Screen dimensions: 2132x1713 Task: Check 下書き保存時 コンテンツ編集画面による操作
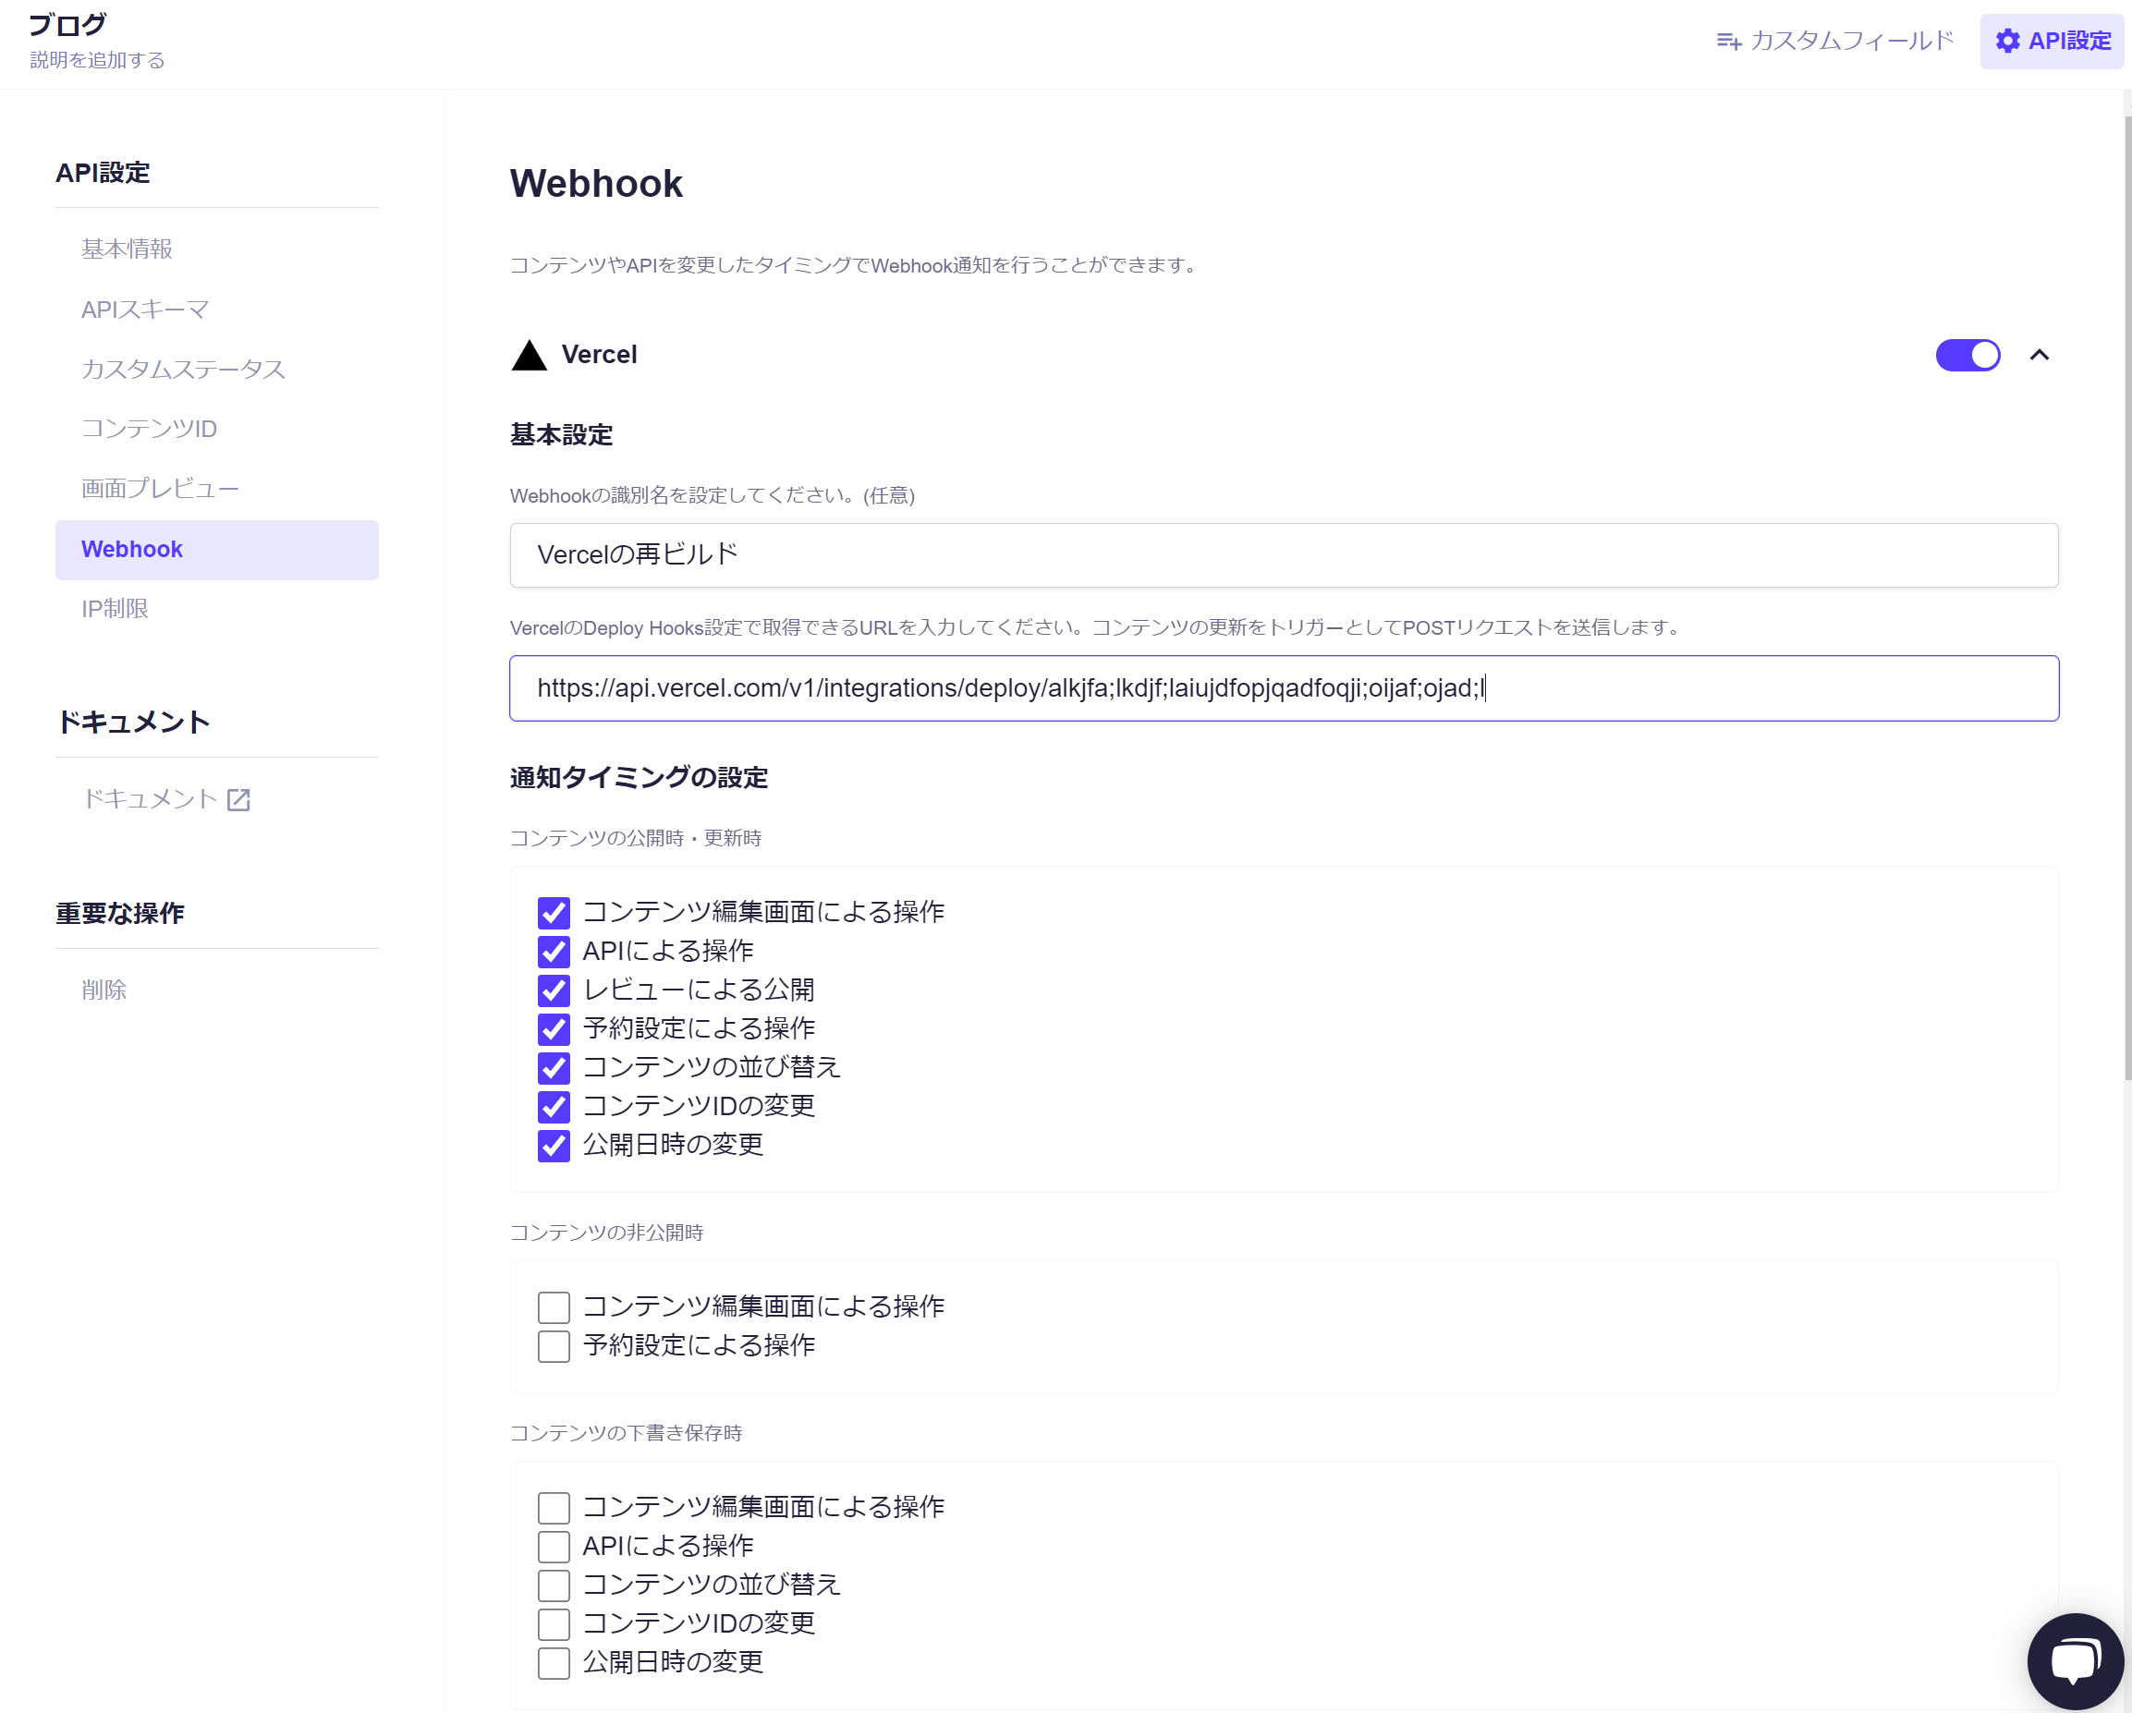click(x=554, y=1507)
